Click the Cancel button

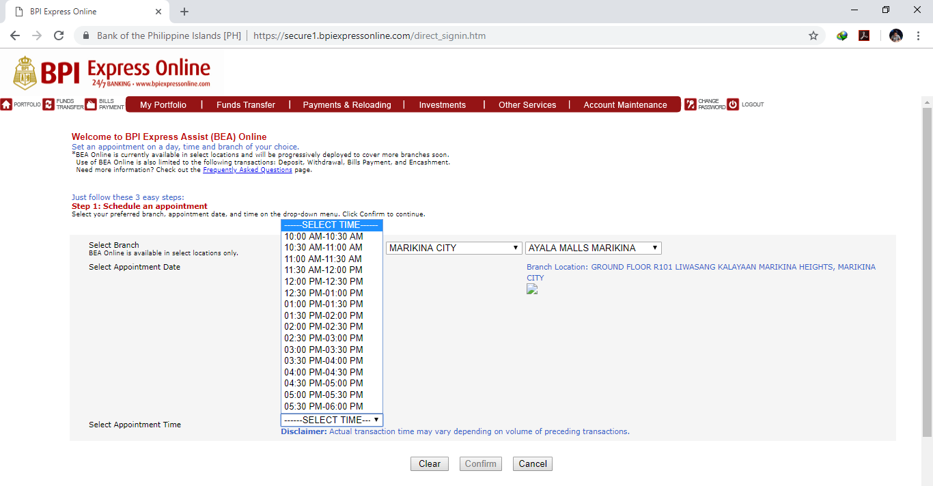(533, 463)
